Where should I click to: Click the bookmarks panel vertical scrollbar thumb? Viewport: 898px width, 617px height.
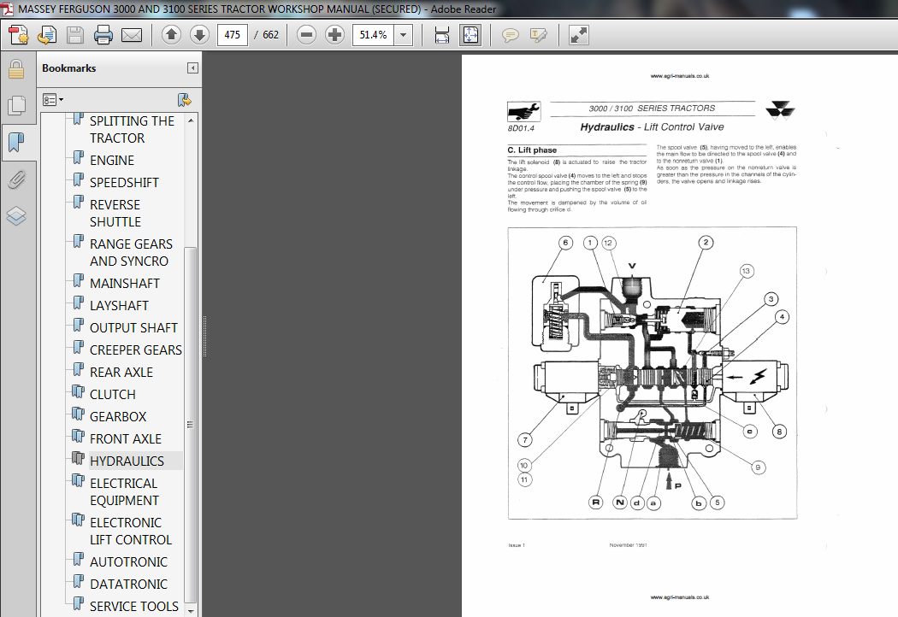[x=192, y=425]
